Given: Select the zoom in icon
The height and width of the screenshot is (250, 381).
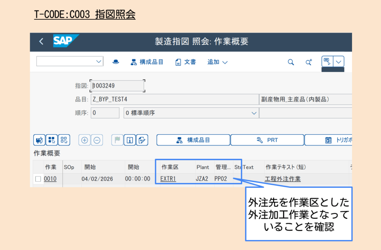Looking at the screenshot, I should [x=84, y=140].
